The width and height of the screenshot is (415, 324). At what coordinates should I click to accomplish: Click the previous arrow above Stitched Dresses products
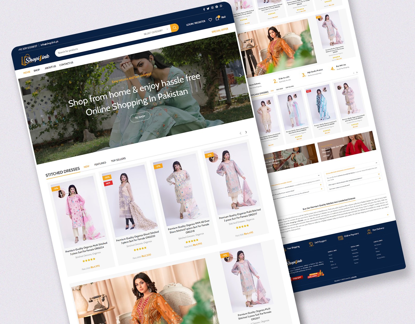(x=240, y=133)
